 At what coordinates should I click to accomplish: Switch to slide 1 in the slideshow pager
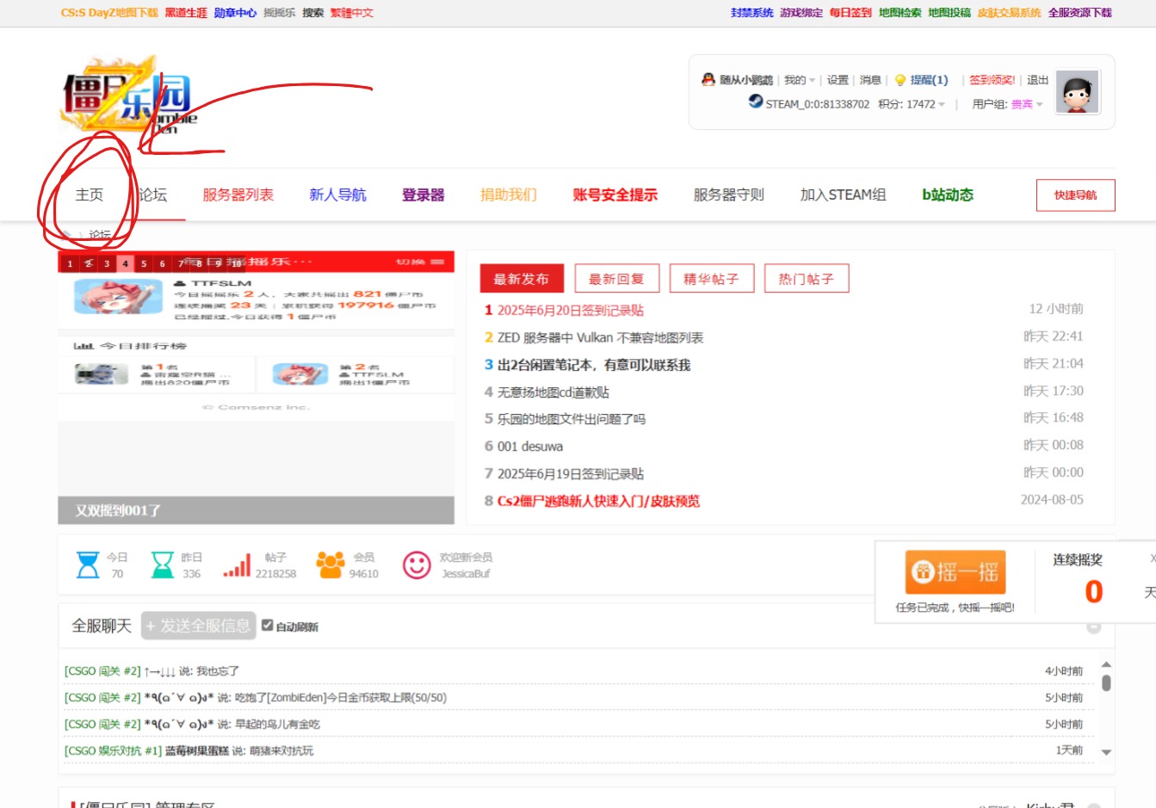click(x=70, y=263)
